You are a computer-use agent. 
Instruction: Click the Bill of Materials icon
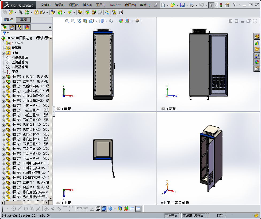(x=87, y=12)
